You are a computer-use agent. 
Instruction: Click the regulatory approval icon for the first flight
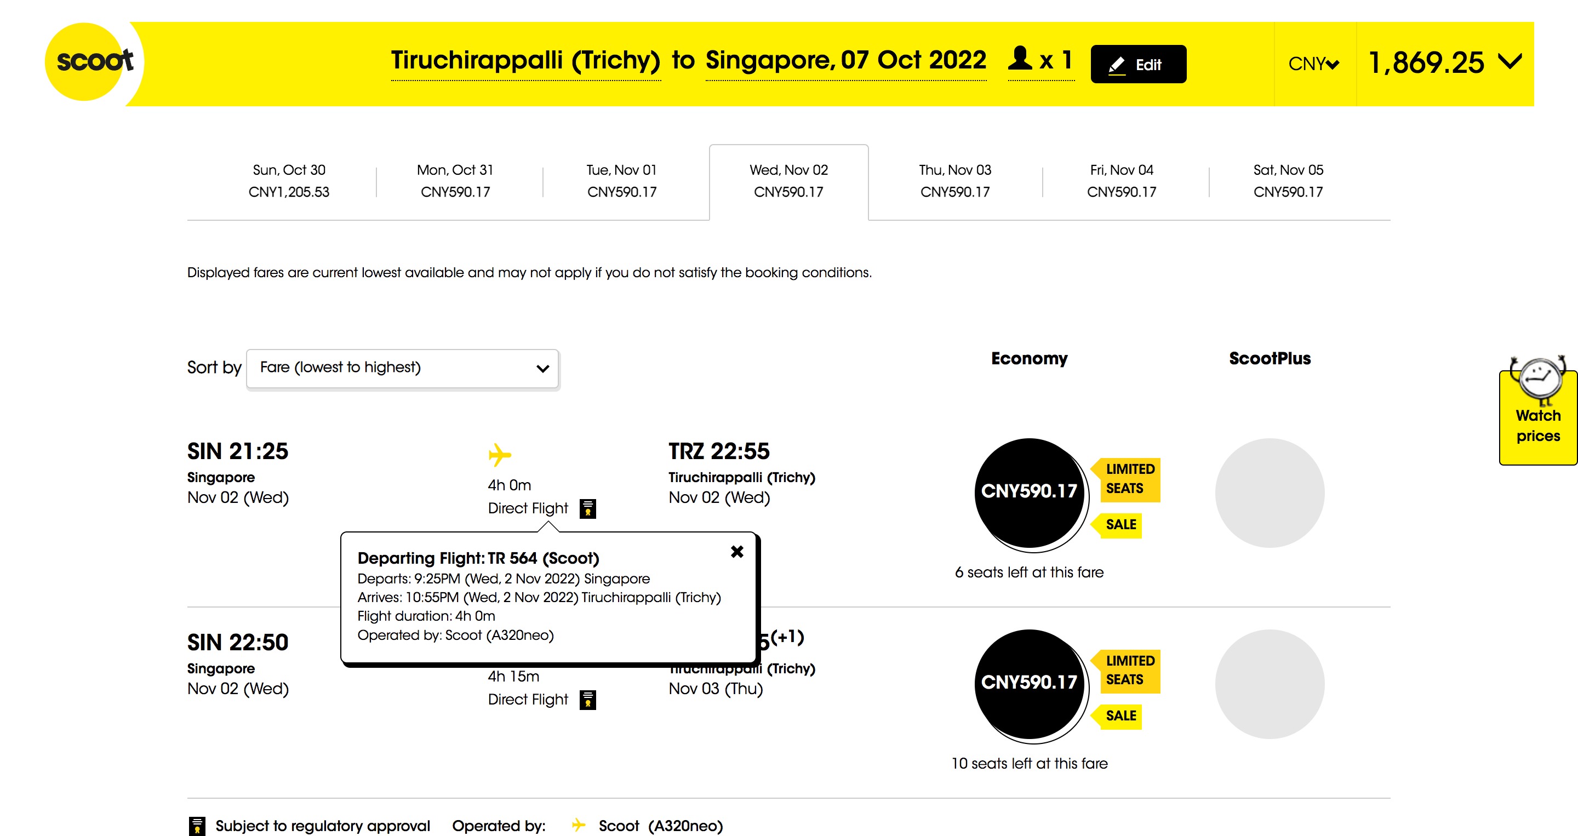coord(587,508)
